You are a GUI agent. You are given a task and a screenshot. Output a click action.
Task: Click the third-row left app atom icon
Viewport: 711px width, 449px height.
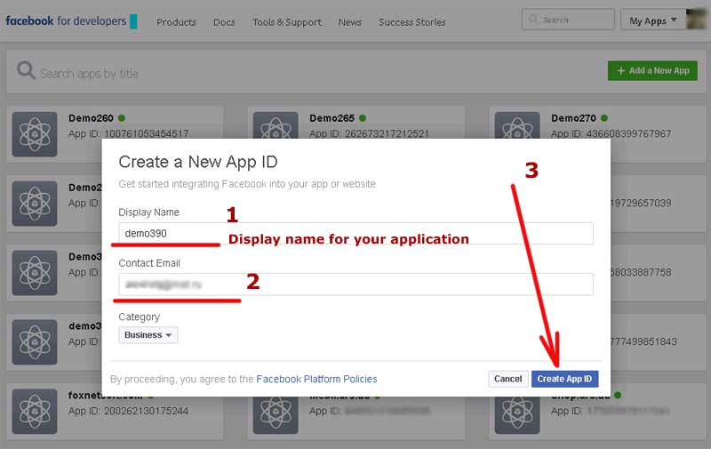pyautogui.click(x=35, y=273)
